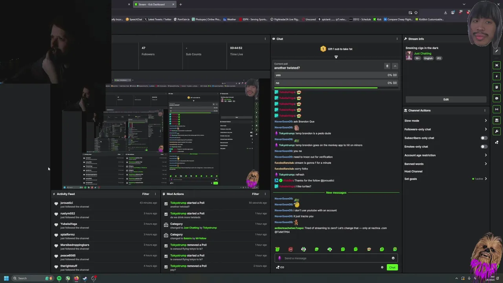Open the Chat panel options menu
Image resolution: width=503 pixels, height=283 pixels.
point(397,39)
